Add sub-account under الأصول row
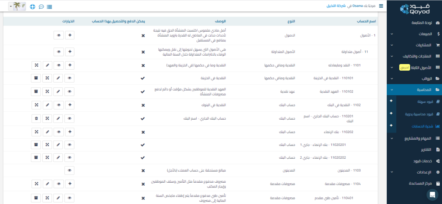The height and width of the screenshot is (204, 442). 70,35
